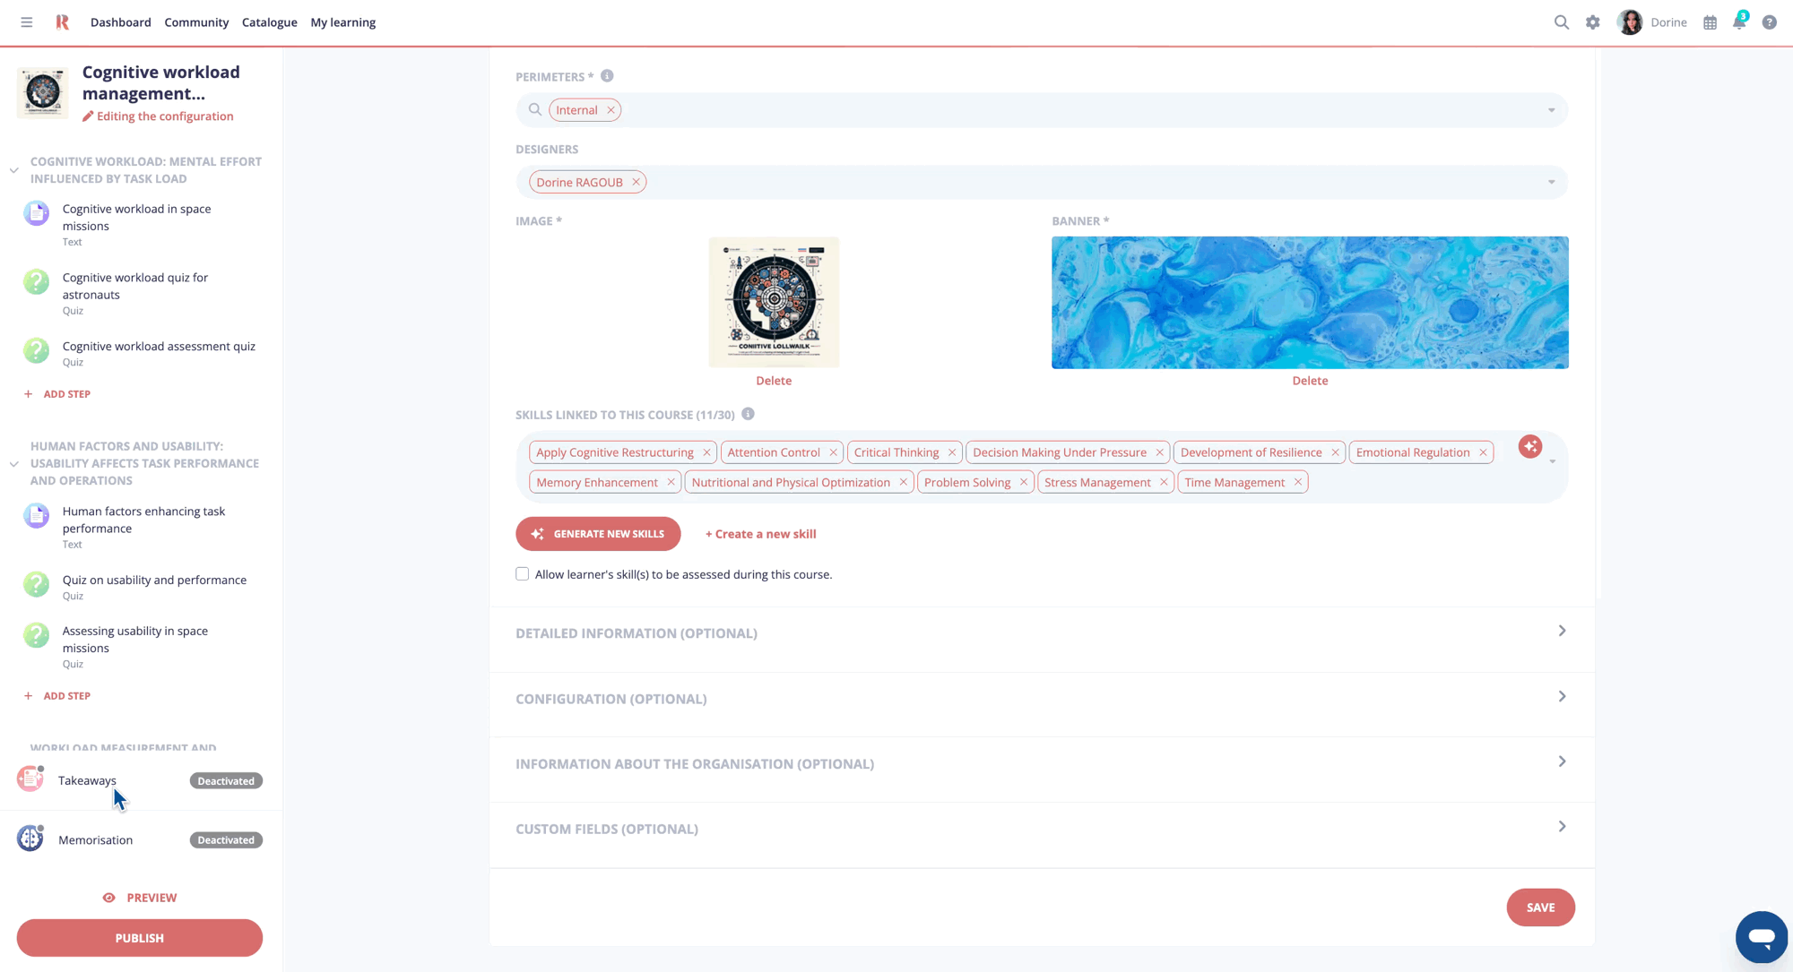Viewport: 1793px width, 972px height.
Task: Go to the Catalogue menu
Action: (x=269, y=22)
